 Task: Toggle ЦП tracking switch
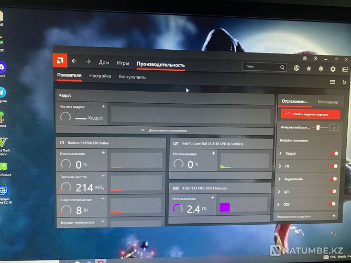(x=333, y=191)
